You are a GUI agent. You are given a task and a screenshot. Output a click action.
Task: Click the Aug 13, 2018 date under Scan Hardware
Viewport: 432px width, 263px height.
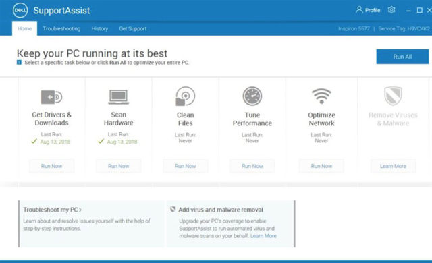122,142
